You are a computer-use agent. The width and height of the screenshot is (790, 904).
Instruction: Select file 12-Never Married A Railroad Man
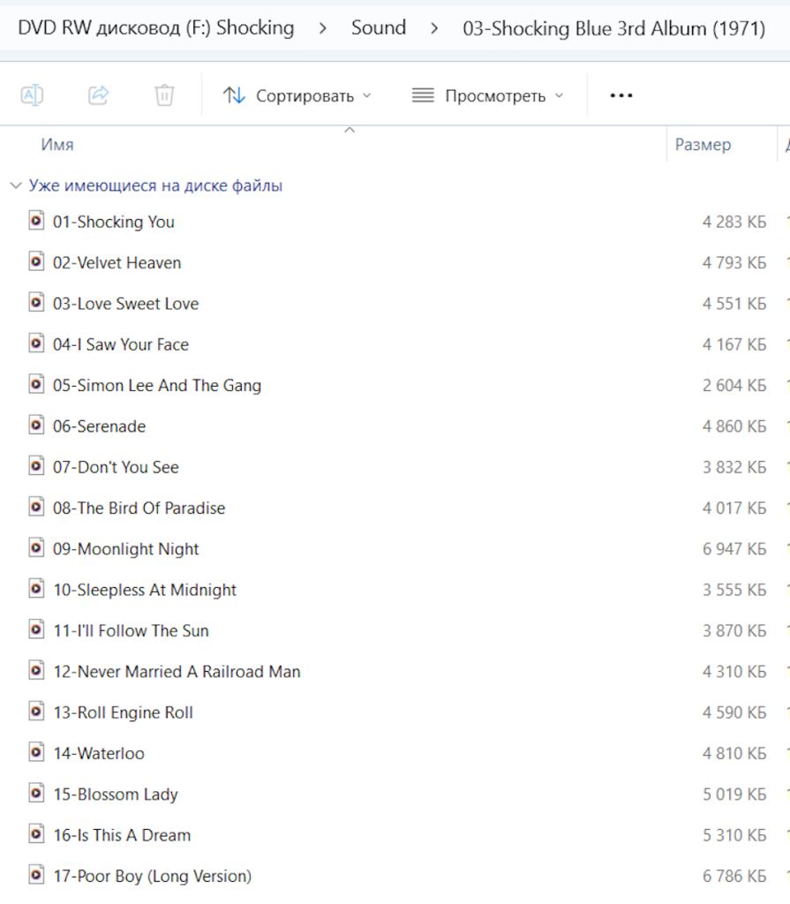pyautogui.click(x=177, y=672)
